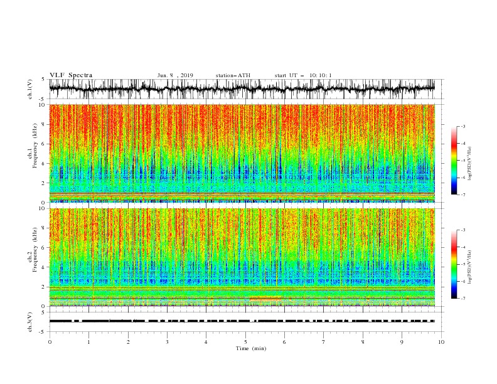This screenshot has height=384, width=497.
Task: Click the "ch.3(V)" axis label
Action: [30, 322]
